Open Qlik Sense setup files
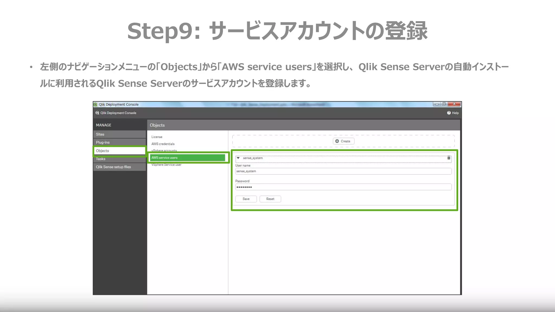 (120, 167)
